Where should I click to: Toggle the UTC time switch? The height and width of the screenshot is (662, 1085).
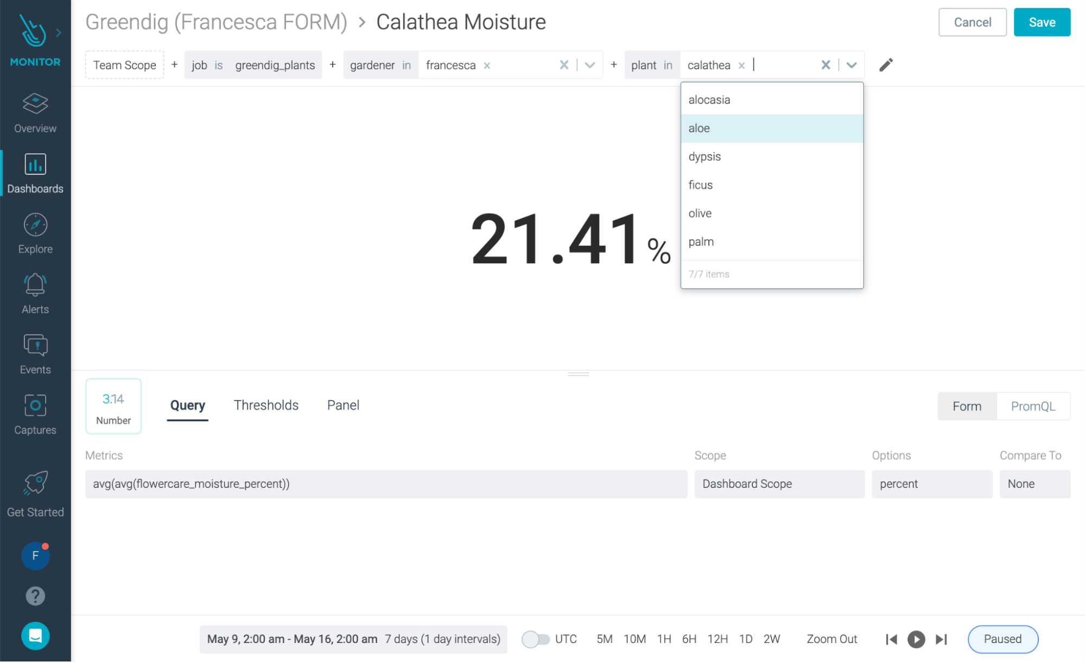pos(535,639)
